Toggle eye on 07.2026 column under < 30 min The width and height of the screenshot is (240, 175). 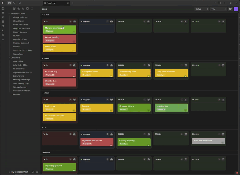pos(186,65)
